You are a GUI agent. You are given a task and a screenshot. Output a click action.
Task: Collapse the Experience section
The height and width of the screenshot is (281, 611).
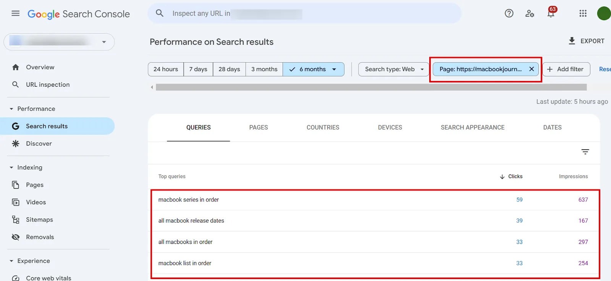click(x=11, y=261)
